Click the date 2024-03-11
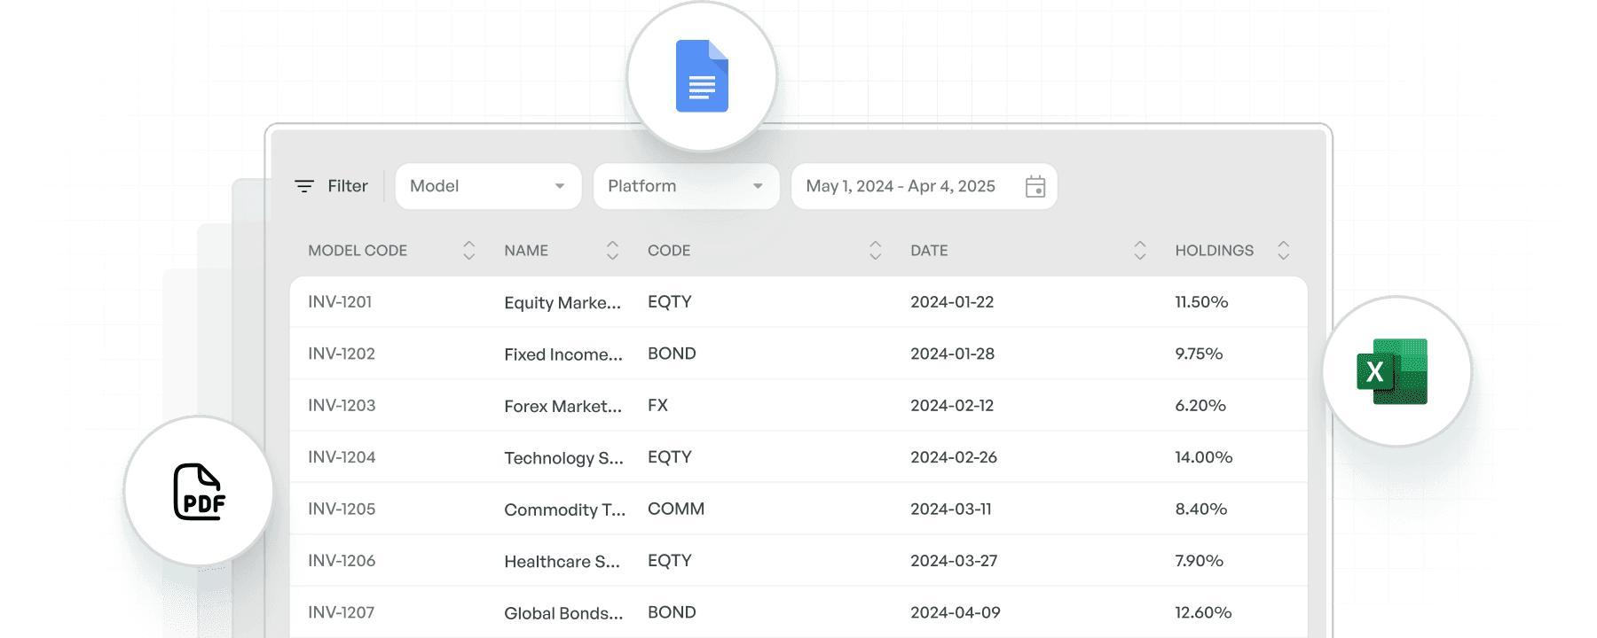Image resolution: width=1597 pixels, height=638 pixels. pos(951,509)
